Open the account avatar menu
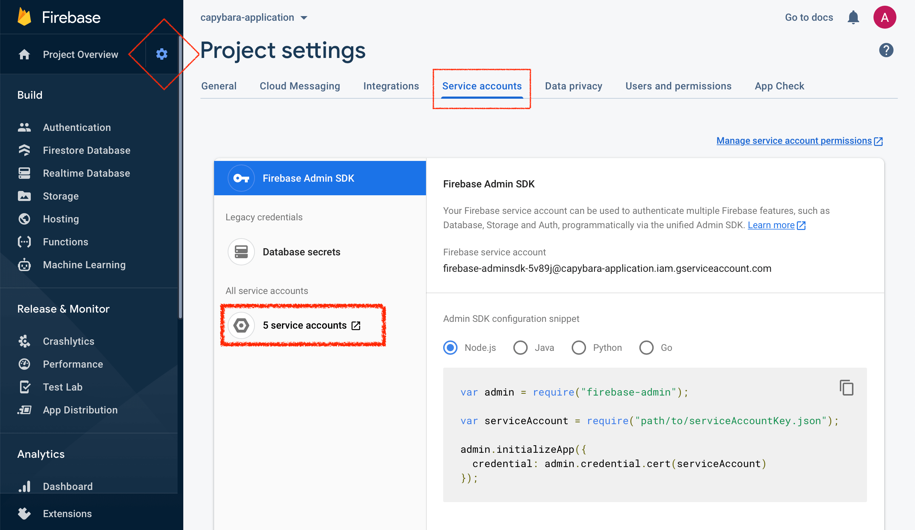The image size is (915, 530). (885, 17)
